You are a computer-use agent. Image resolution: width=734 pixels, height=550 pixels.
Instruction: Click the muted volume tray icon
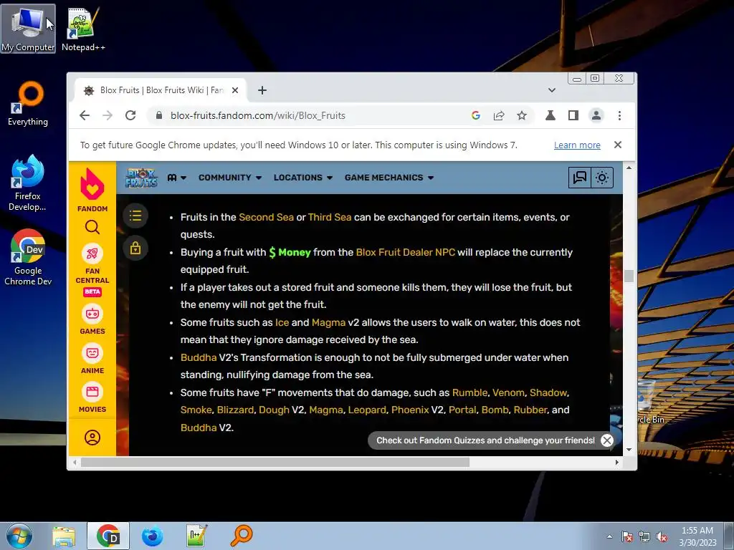(x=662, y=537)
